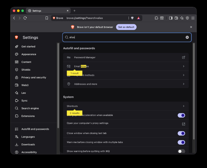The image size is (207, 168).
Task: Open the hamburger main menu
Action: point(193,18)
